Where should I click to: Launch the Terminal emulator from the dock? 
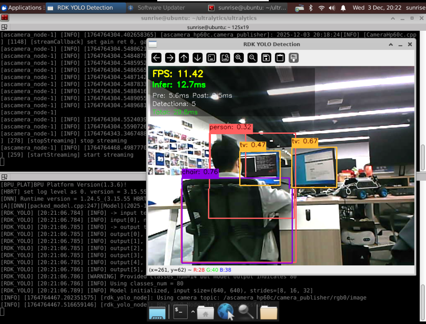[x=180, y=312]
